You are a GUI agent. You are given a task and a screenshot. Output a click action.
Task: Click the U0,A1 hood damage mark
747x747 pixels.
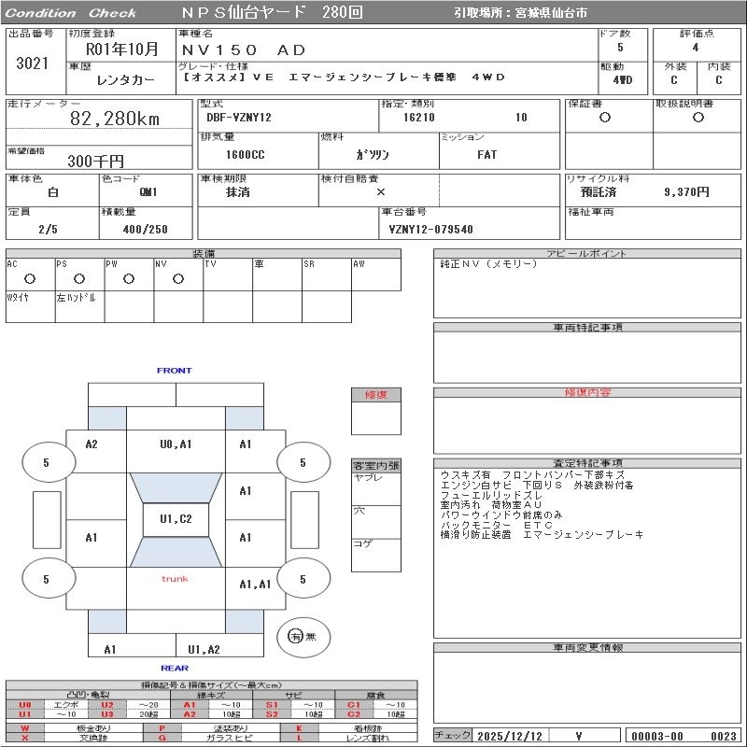[x=176, y=444]
